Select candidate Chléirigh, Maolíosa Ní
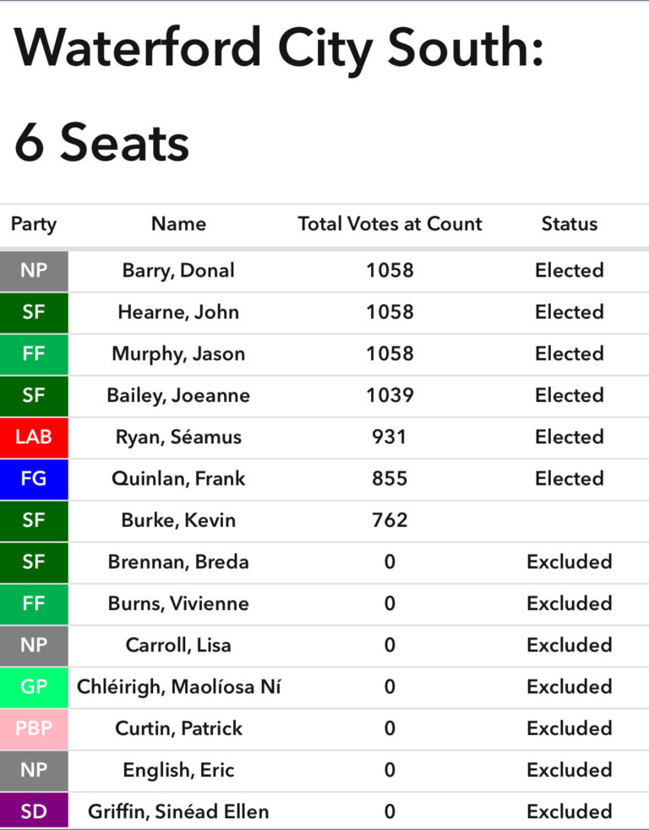The image size is (649, 830). coord(178,687)
